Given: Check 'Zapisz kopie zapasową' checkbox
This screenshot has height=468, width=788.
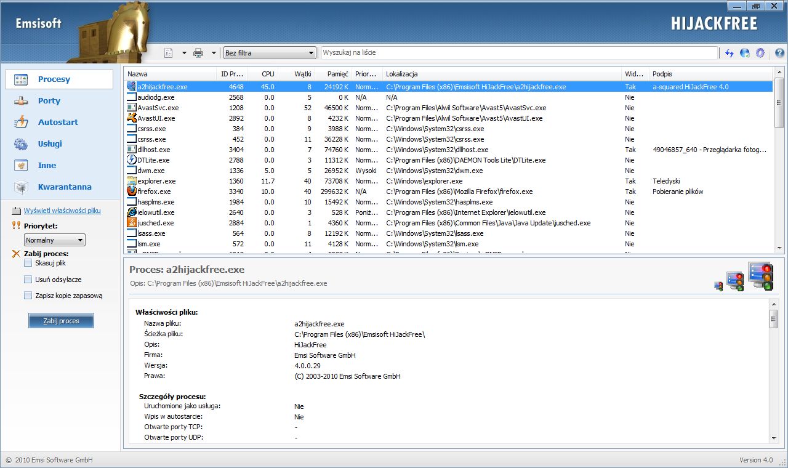Looking at the screenshot, I should click(x=28, y=296).
